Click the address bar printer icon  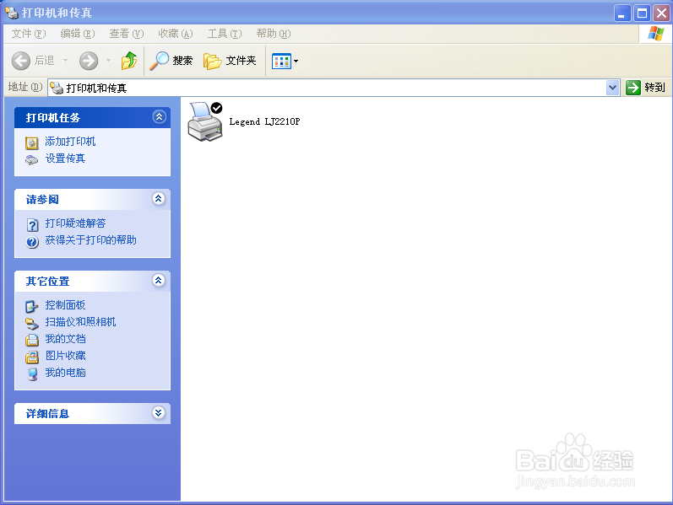tap(57, 88)
